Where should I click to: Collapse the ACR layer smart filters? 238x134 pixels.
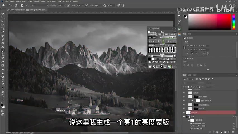[236, 116]
